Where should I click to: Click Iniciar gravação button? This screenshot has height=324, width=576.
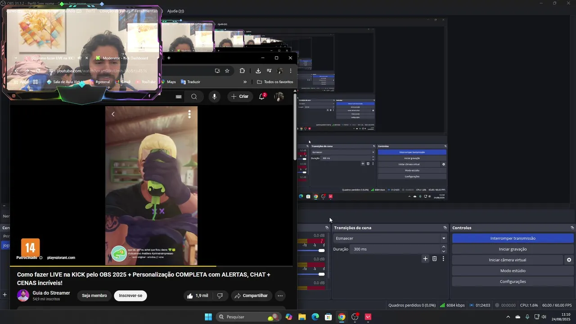(x=513, y=249)
